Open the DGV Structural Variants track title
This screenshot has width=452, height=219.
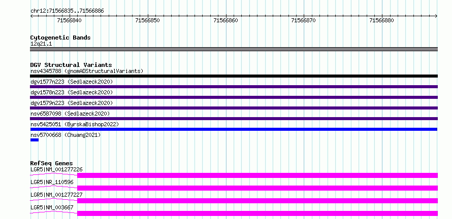[71, 65]
